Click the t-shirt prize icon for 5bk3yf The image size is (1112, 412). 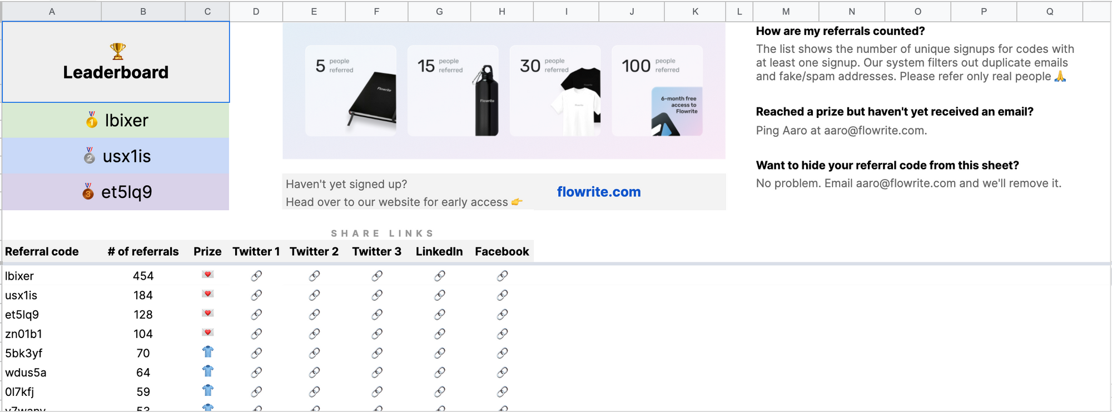click(x=207, y=352)
